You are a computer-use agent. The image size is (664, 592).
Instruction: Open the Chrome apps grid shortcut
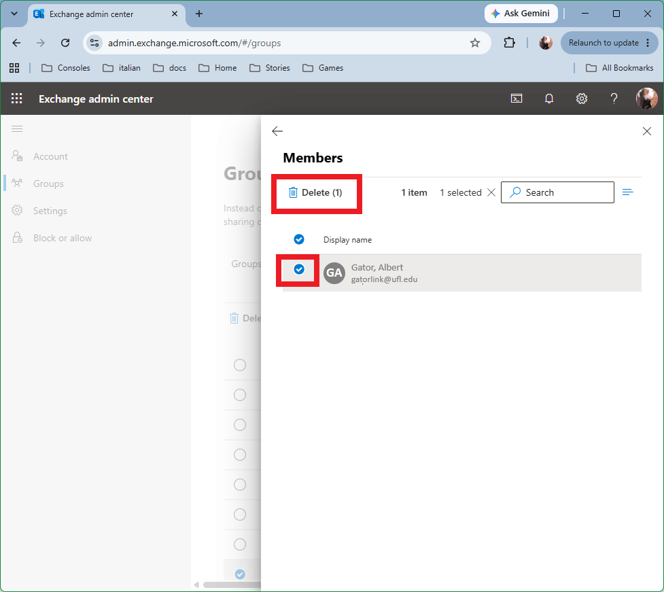coord(14,68)
